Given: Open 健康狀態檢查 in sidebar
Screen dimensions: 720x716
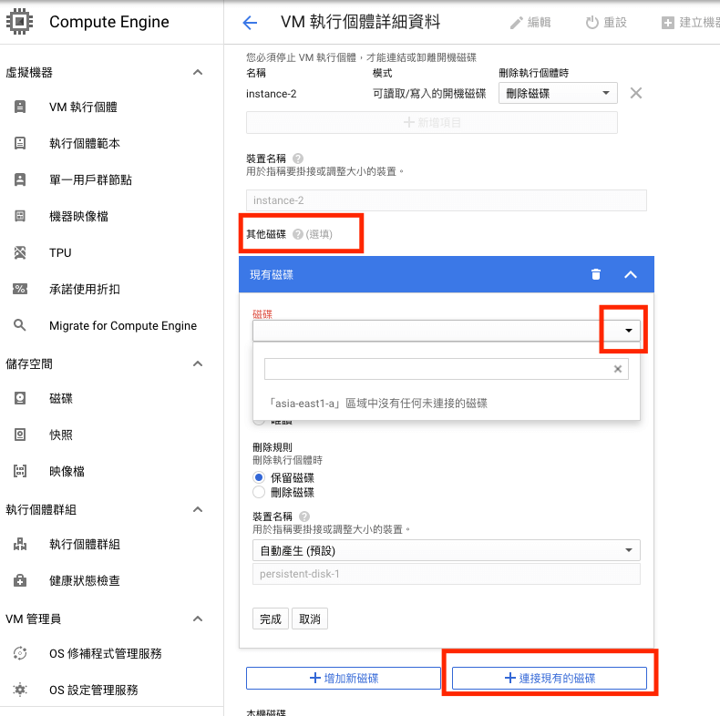Looking at the screenshot, I should point(85,580).
